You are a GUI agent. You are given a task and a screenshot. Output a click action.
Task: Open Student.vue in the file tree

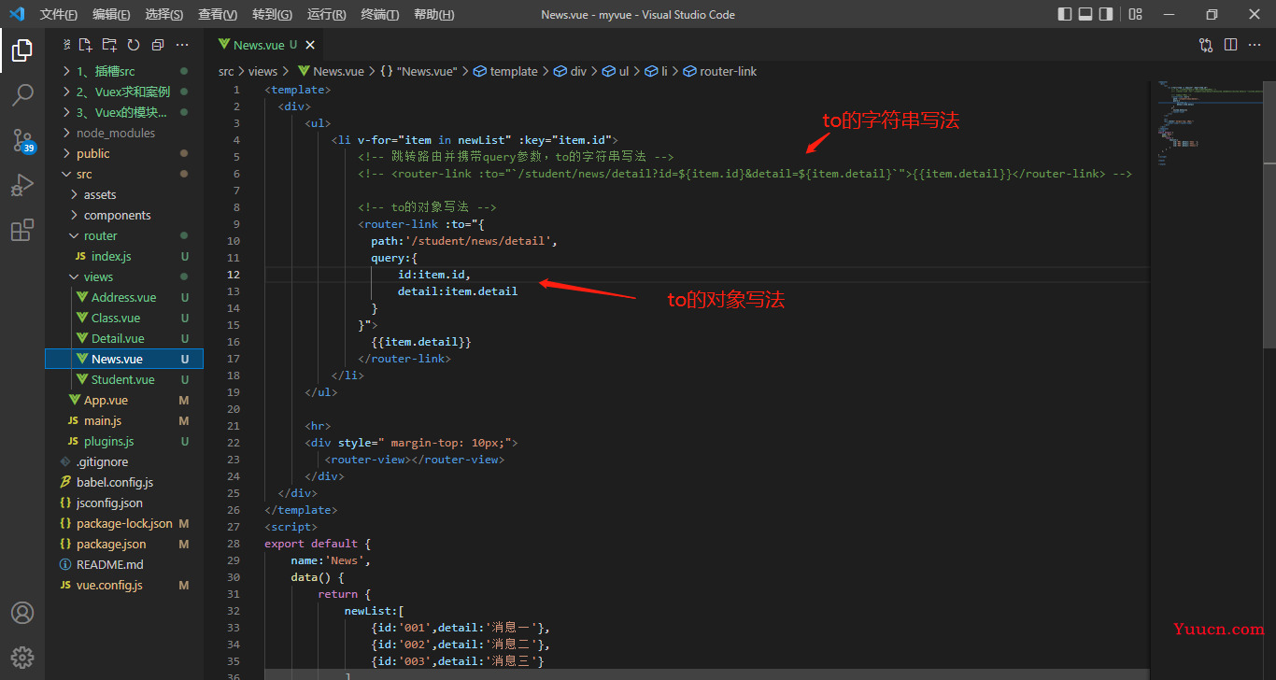point(123,379)
